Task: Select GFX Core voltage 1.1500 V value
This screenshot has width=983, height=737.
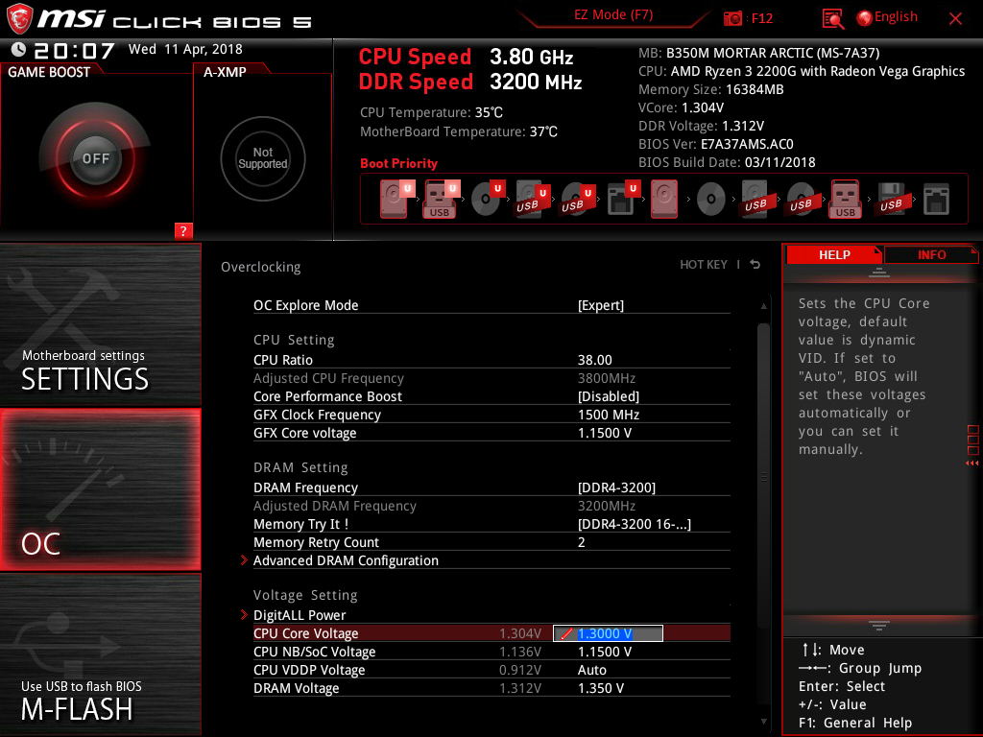Action: click(x=605, y=433)
